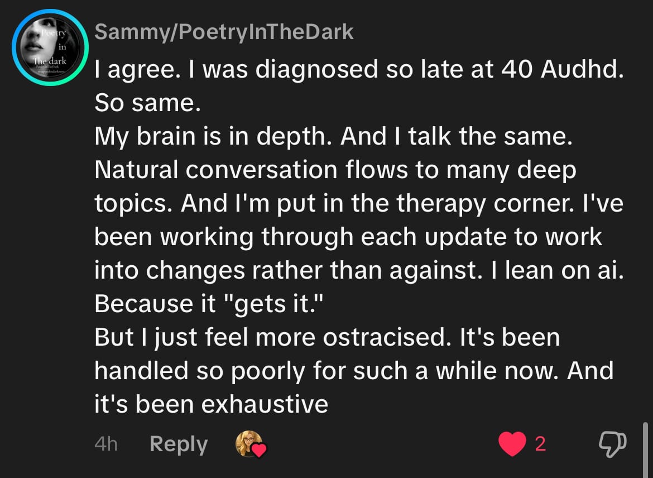Tap the small creator-liked avatar beside Reply
Viewport: 653px width, 478px height.
(x=249, y=444)
